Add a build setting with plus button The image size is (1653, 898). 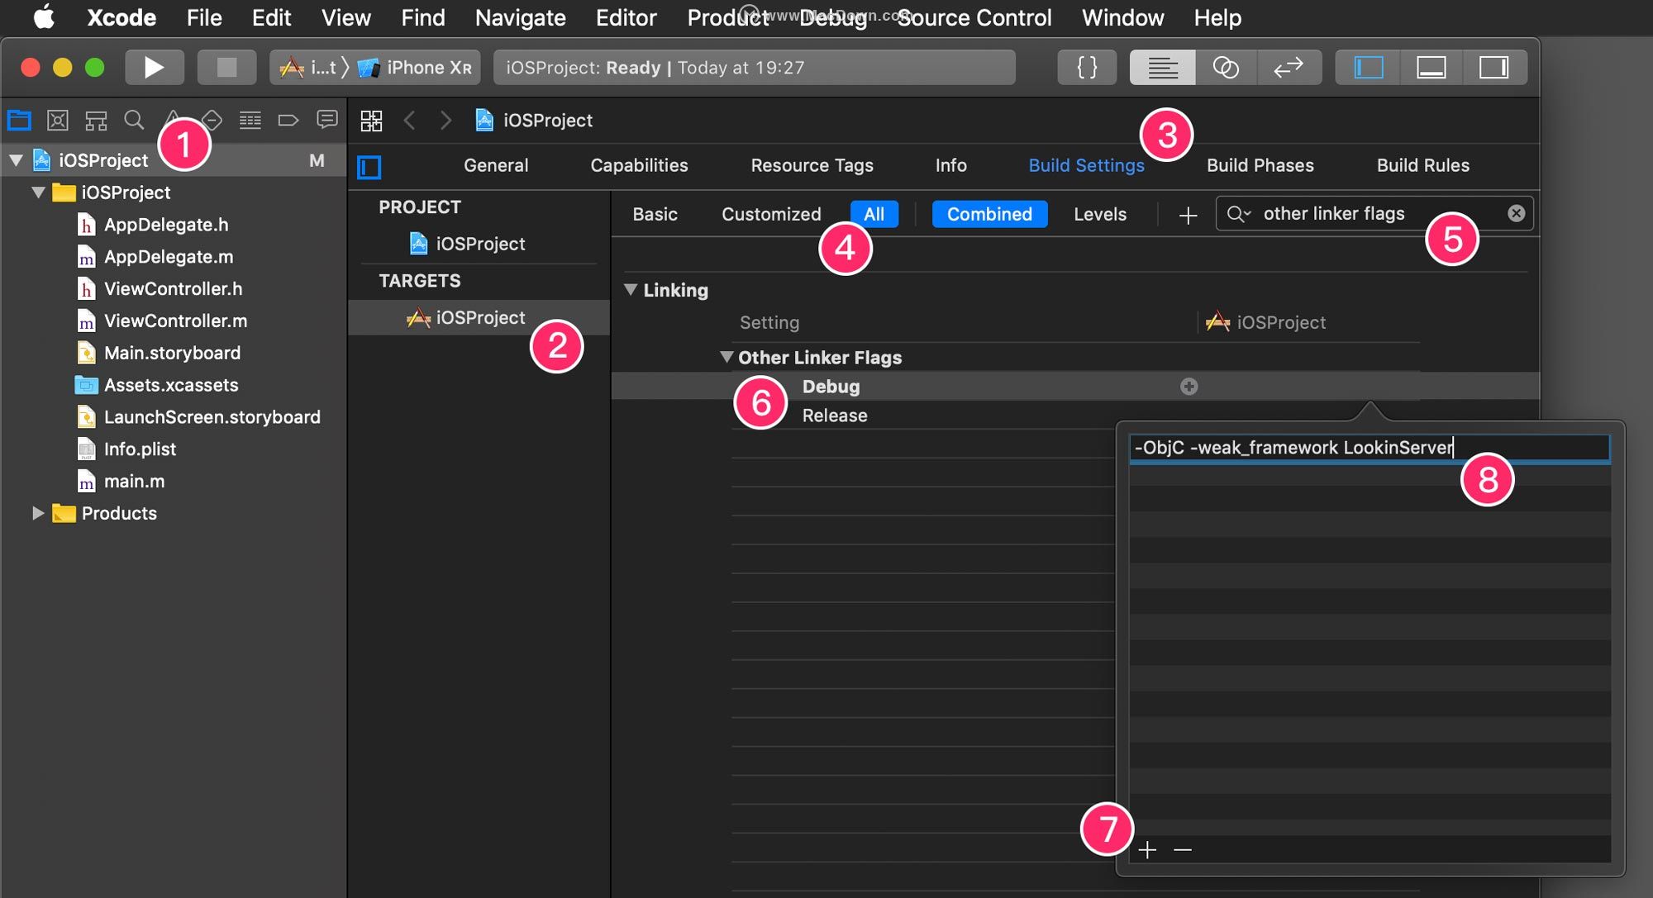(1188, 215)
